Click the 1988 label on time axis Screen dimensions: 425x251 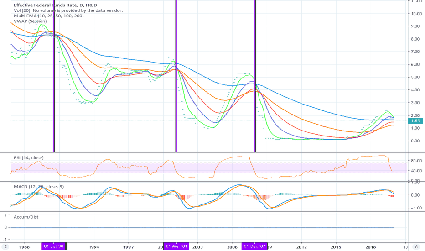(x=25, y=247)
